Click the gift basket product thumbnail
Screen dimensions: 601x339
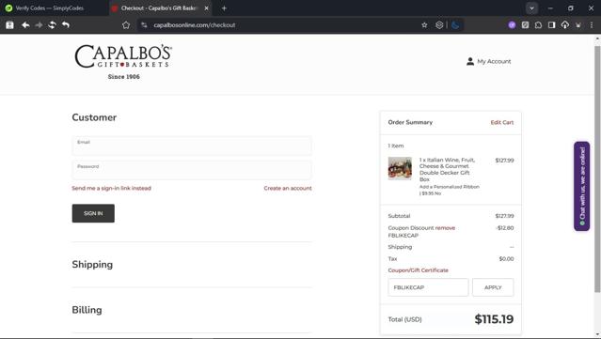[x=400, y=168]
